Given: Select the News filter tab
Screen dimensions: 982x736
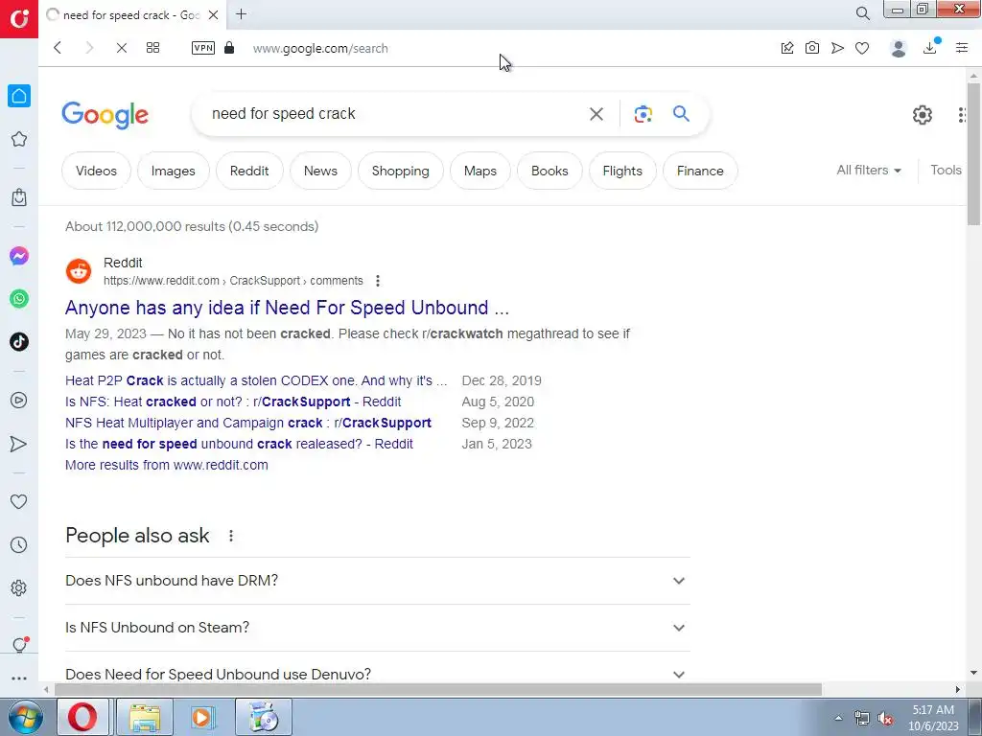Looking at the screenshot, I should tap(320, 171).
